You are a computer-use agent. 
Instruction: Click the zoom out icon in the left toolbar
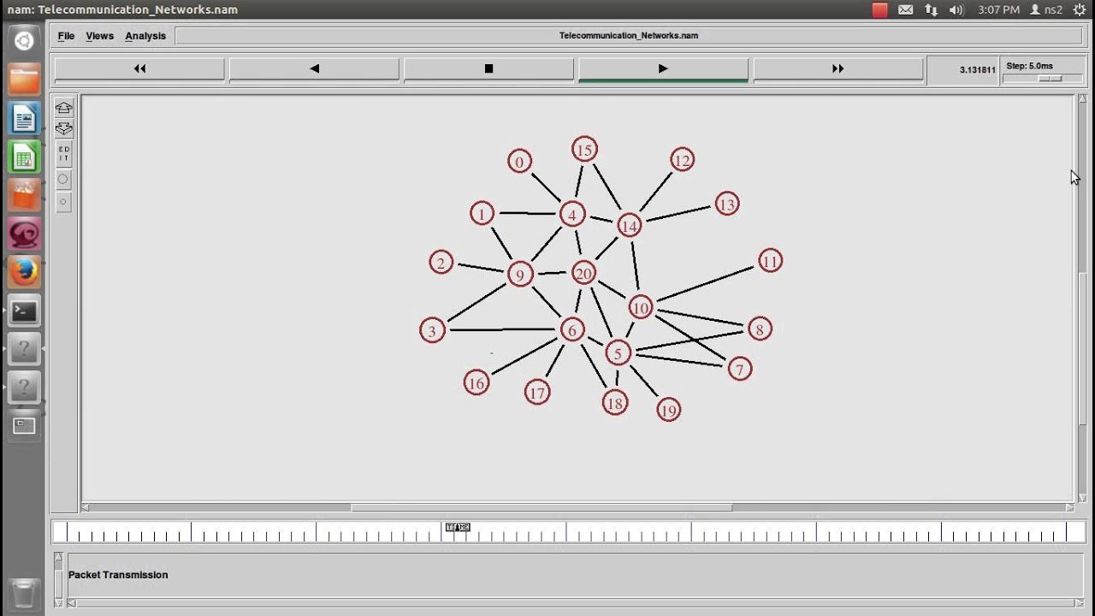63,129
